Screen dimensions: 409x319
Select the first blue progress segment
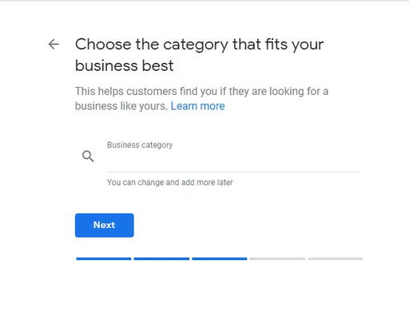pyautogui.click(x=104, y=258)
